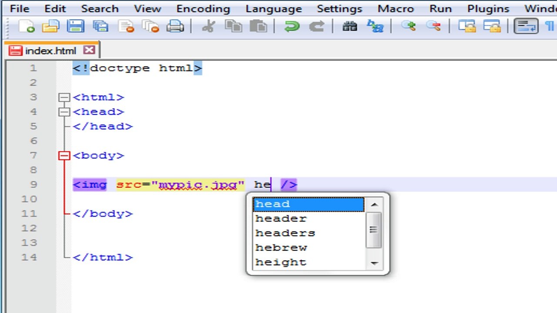Click the Open file folder icon

point(50,27)
